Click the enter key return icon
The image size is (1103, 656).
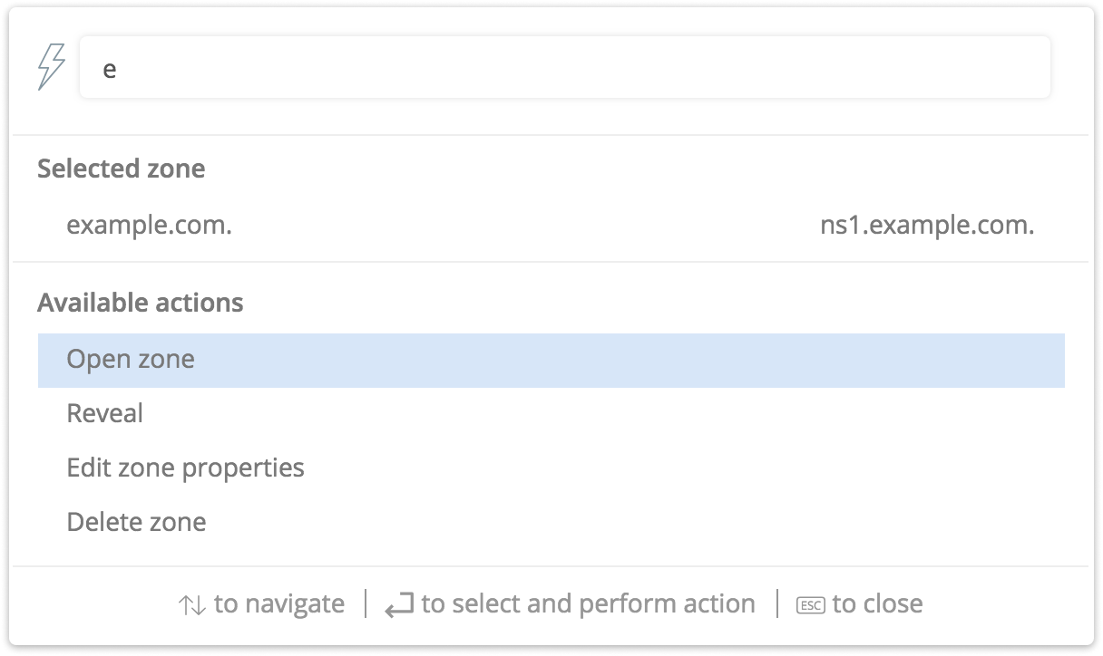tap(399, 604)
